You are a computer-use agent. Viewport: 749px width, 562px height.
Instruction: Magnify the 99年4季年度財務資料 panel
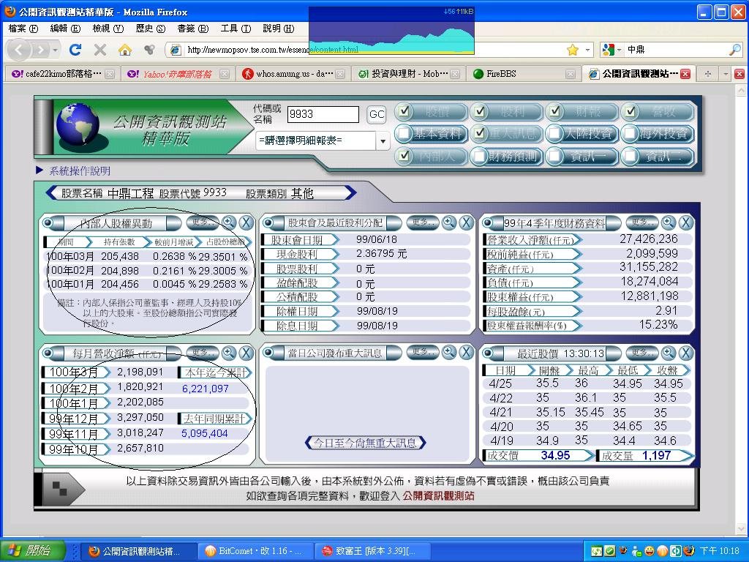[x=669, y=222]
